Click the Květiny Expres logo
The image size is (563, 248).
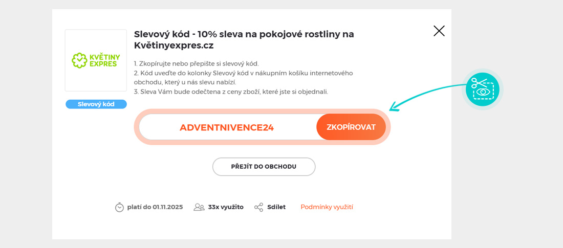click(96, 60)
